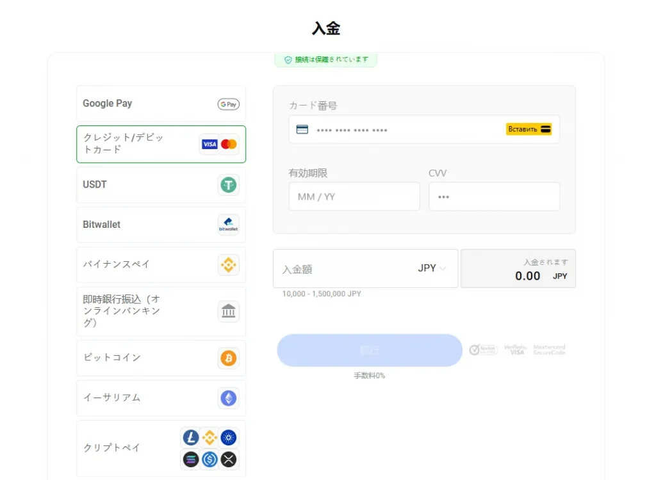Select the イーサリアム payment row
656x480 pixels.
161,398
